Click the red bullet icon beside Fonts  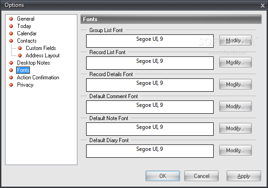point(11,70)
